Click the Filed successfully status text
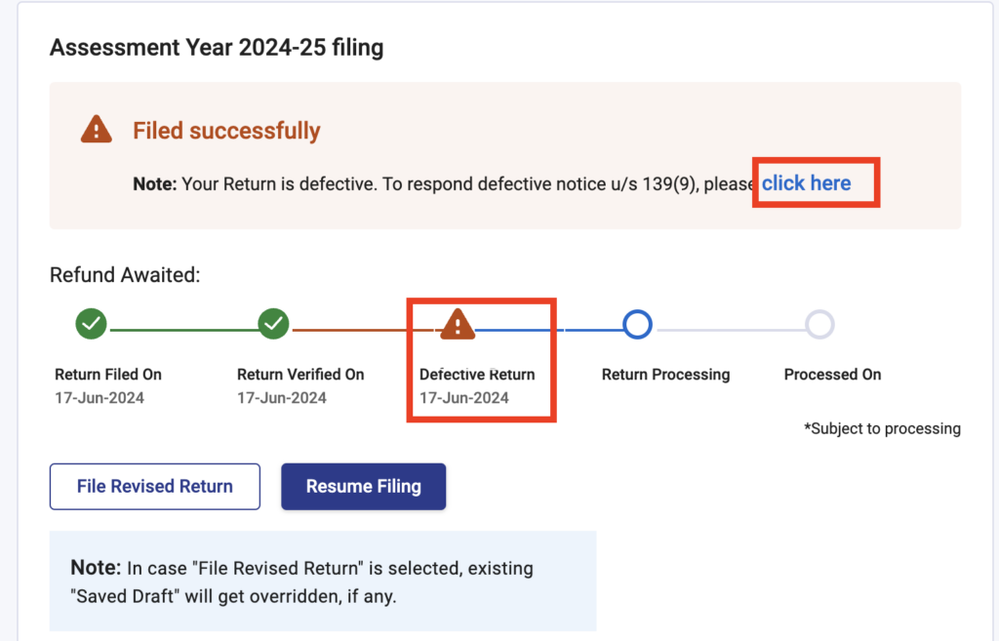The width and height of the screenshot is (999, 641). click(226, 130)
